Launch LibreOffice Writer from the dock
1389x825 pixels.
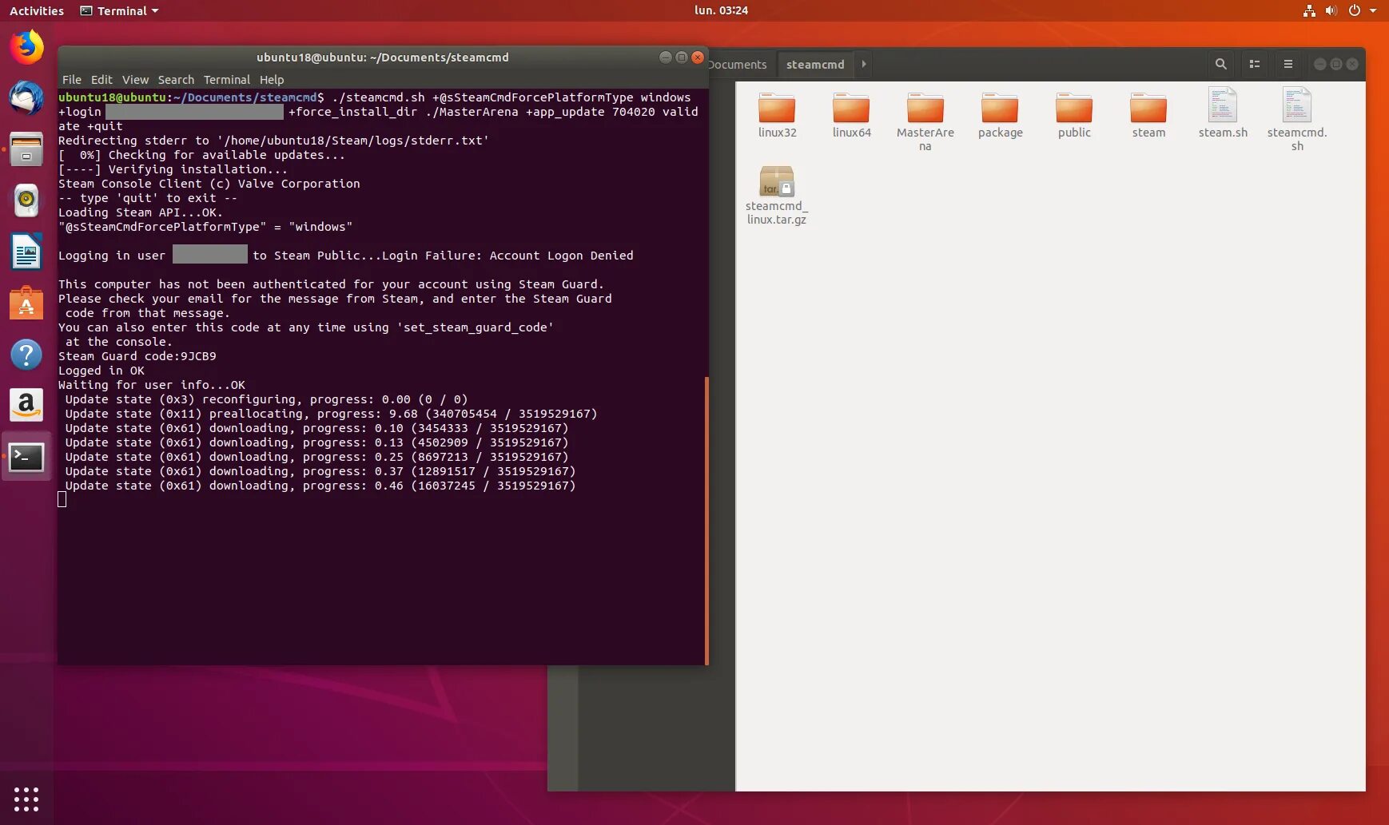26,252
